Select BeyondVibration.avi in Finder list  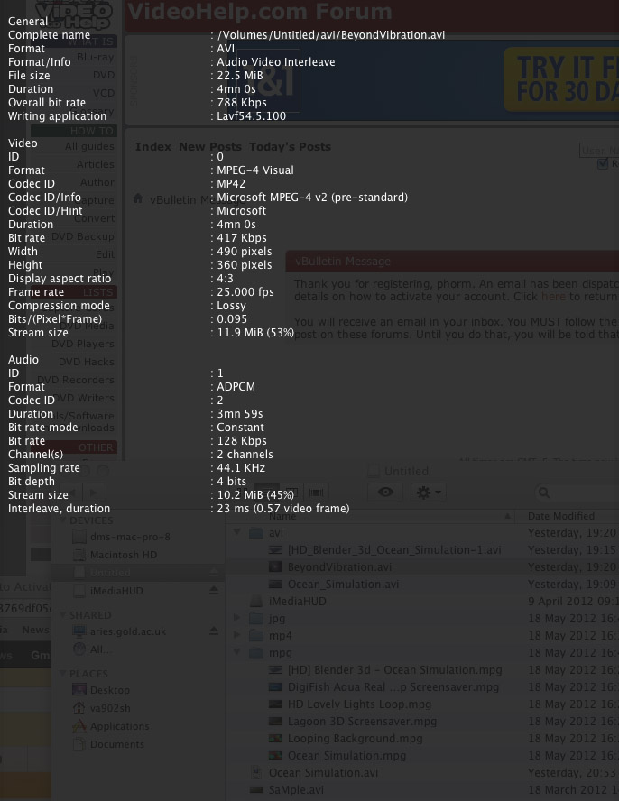339,567
